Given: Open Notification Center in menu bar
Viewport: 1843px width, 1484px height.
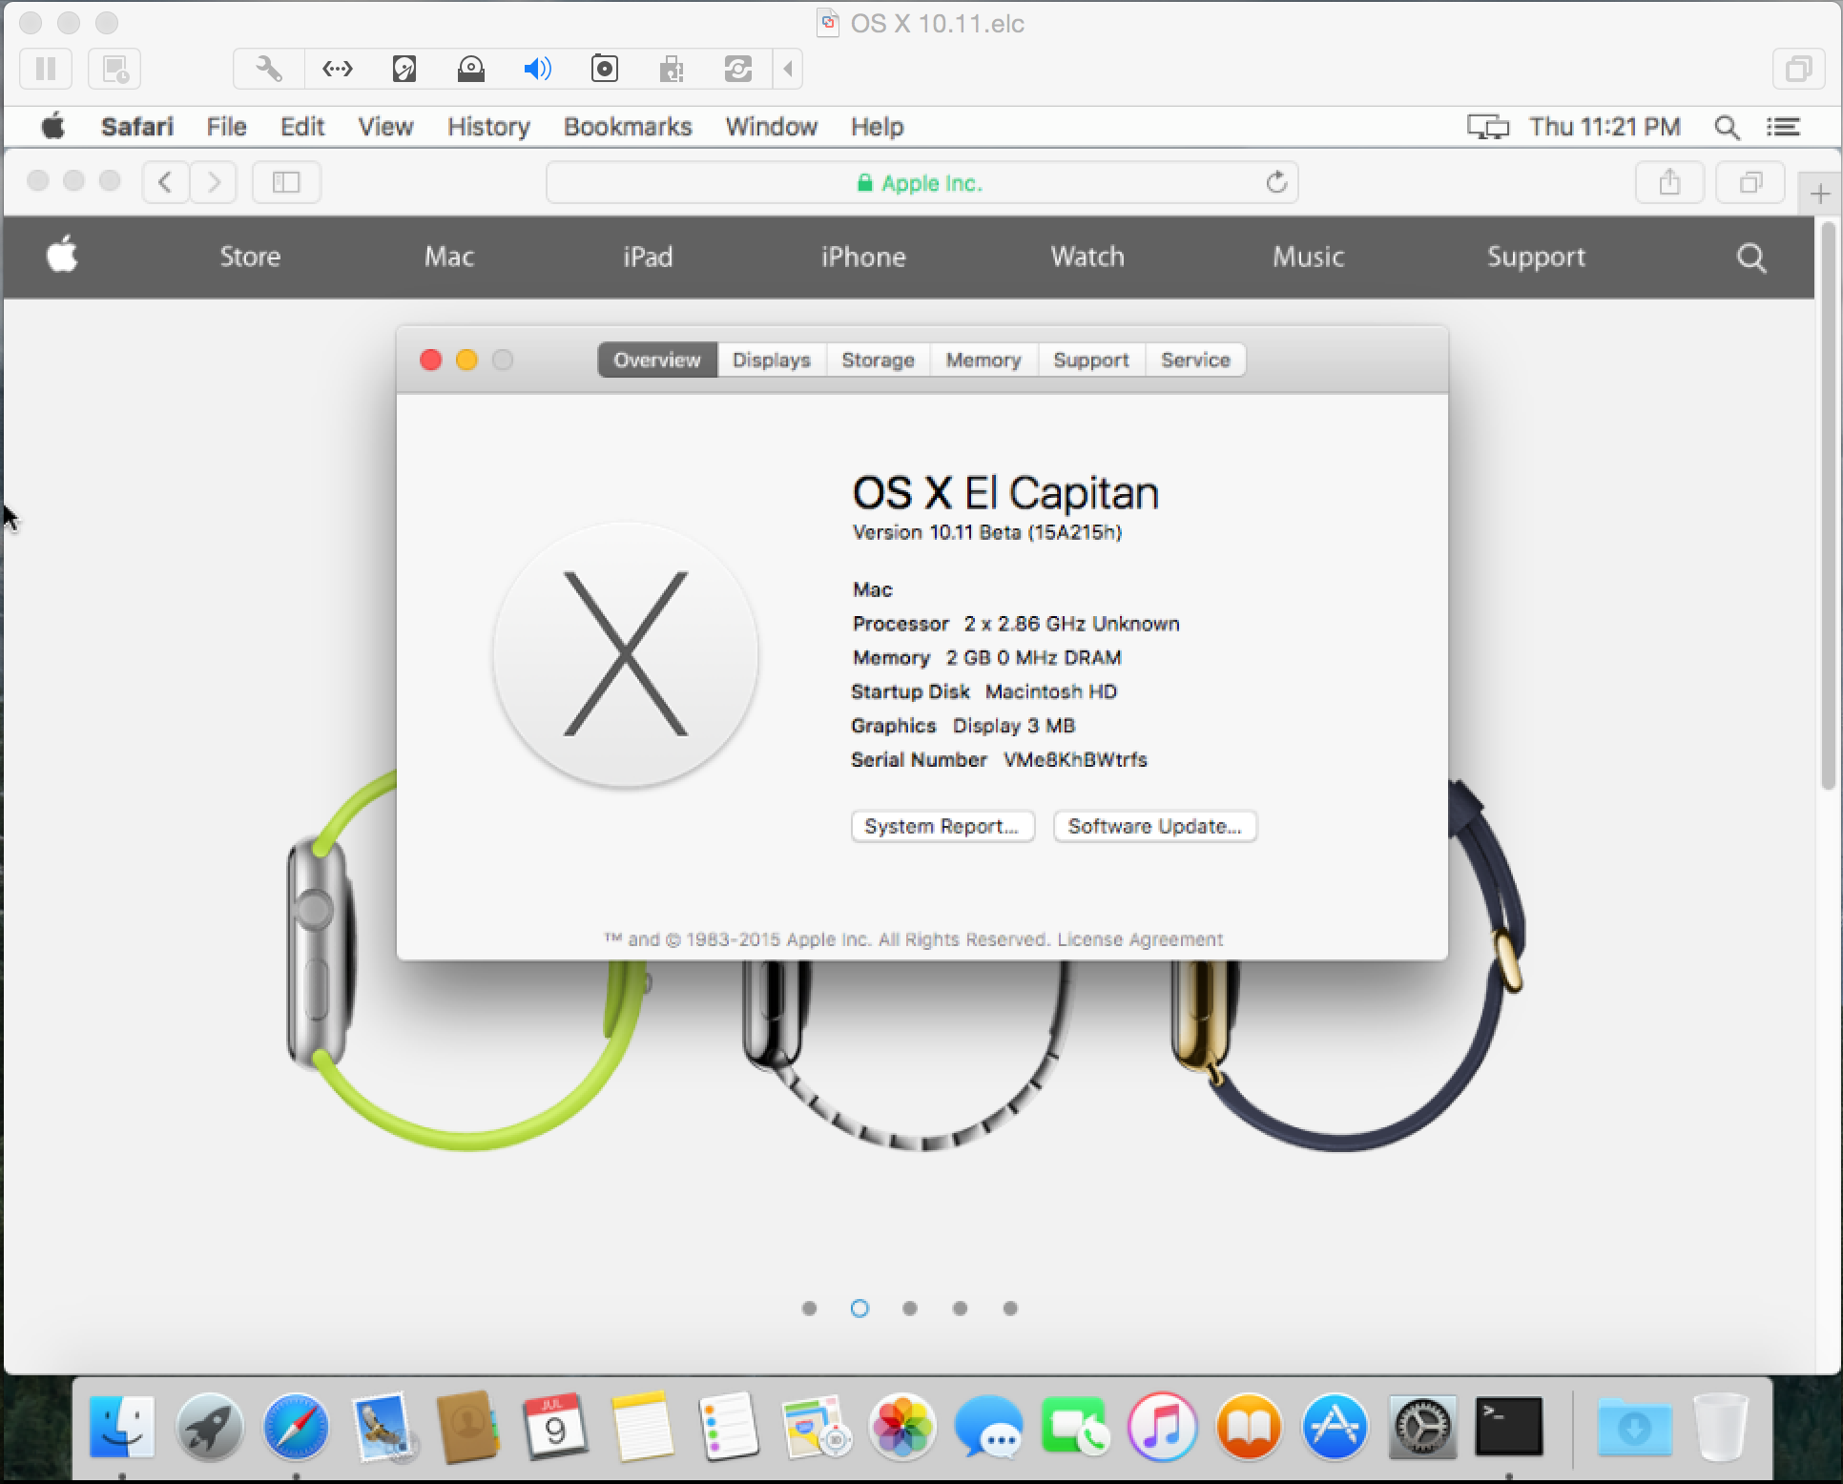Looking at the screenshot, I should (x=1783, y=127).
